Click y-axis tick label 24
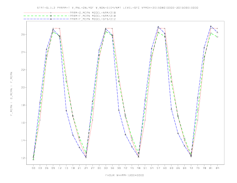Screen dimensions: 237x183 pos(23,52)
